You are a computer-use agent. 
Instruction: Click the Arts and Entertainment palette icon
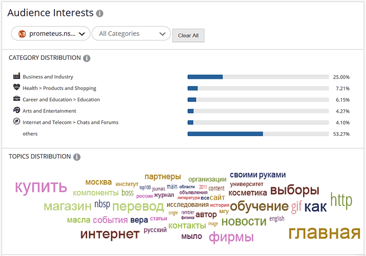(x=16, y=110)
